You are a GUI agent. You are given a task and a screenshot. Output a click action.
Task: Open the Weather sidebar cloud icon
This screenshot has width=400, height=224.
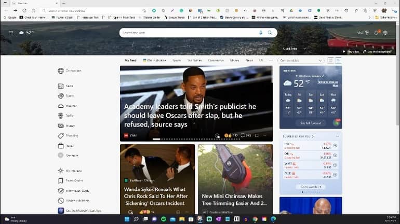pyautogui.click(x=61, y=106)
